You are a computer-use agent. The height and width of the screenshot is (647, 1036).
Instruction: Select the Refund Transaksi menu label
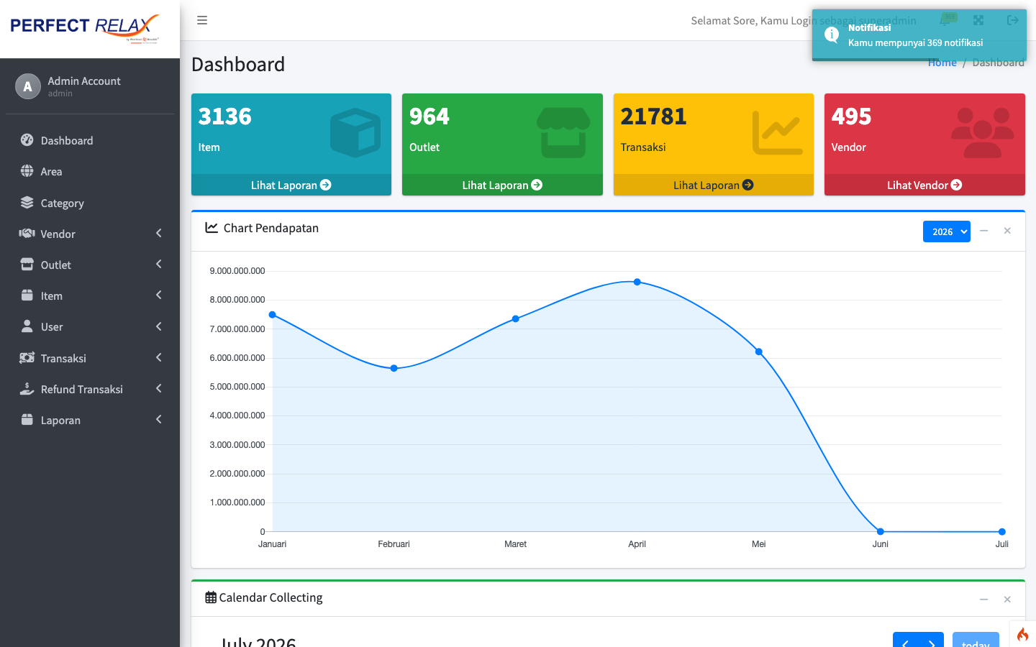tap(82, 389)
